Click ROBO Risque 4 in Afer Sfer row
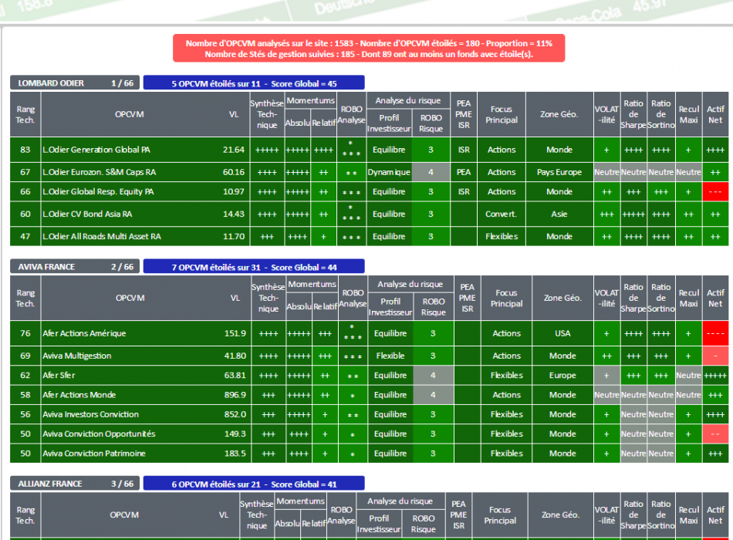This screenshot has height=540, width=733. click(433, 376)
